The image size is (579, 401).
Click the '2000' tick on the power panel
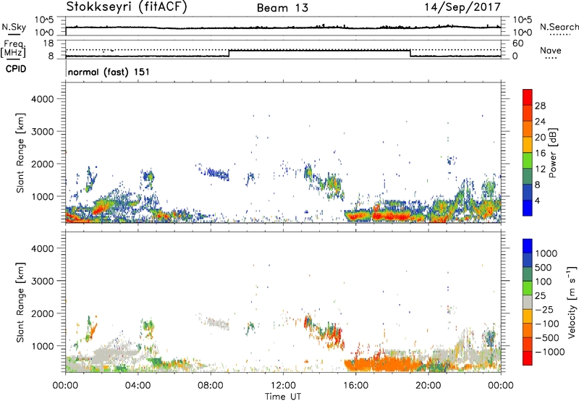(x=43, y=164)
